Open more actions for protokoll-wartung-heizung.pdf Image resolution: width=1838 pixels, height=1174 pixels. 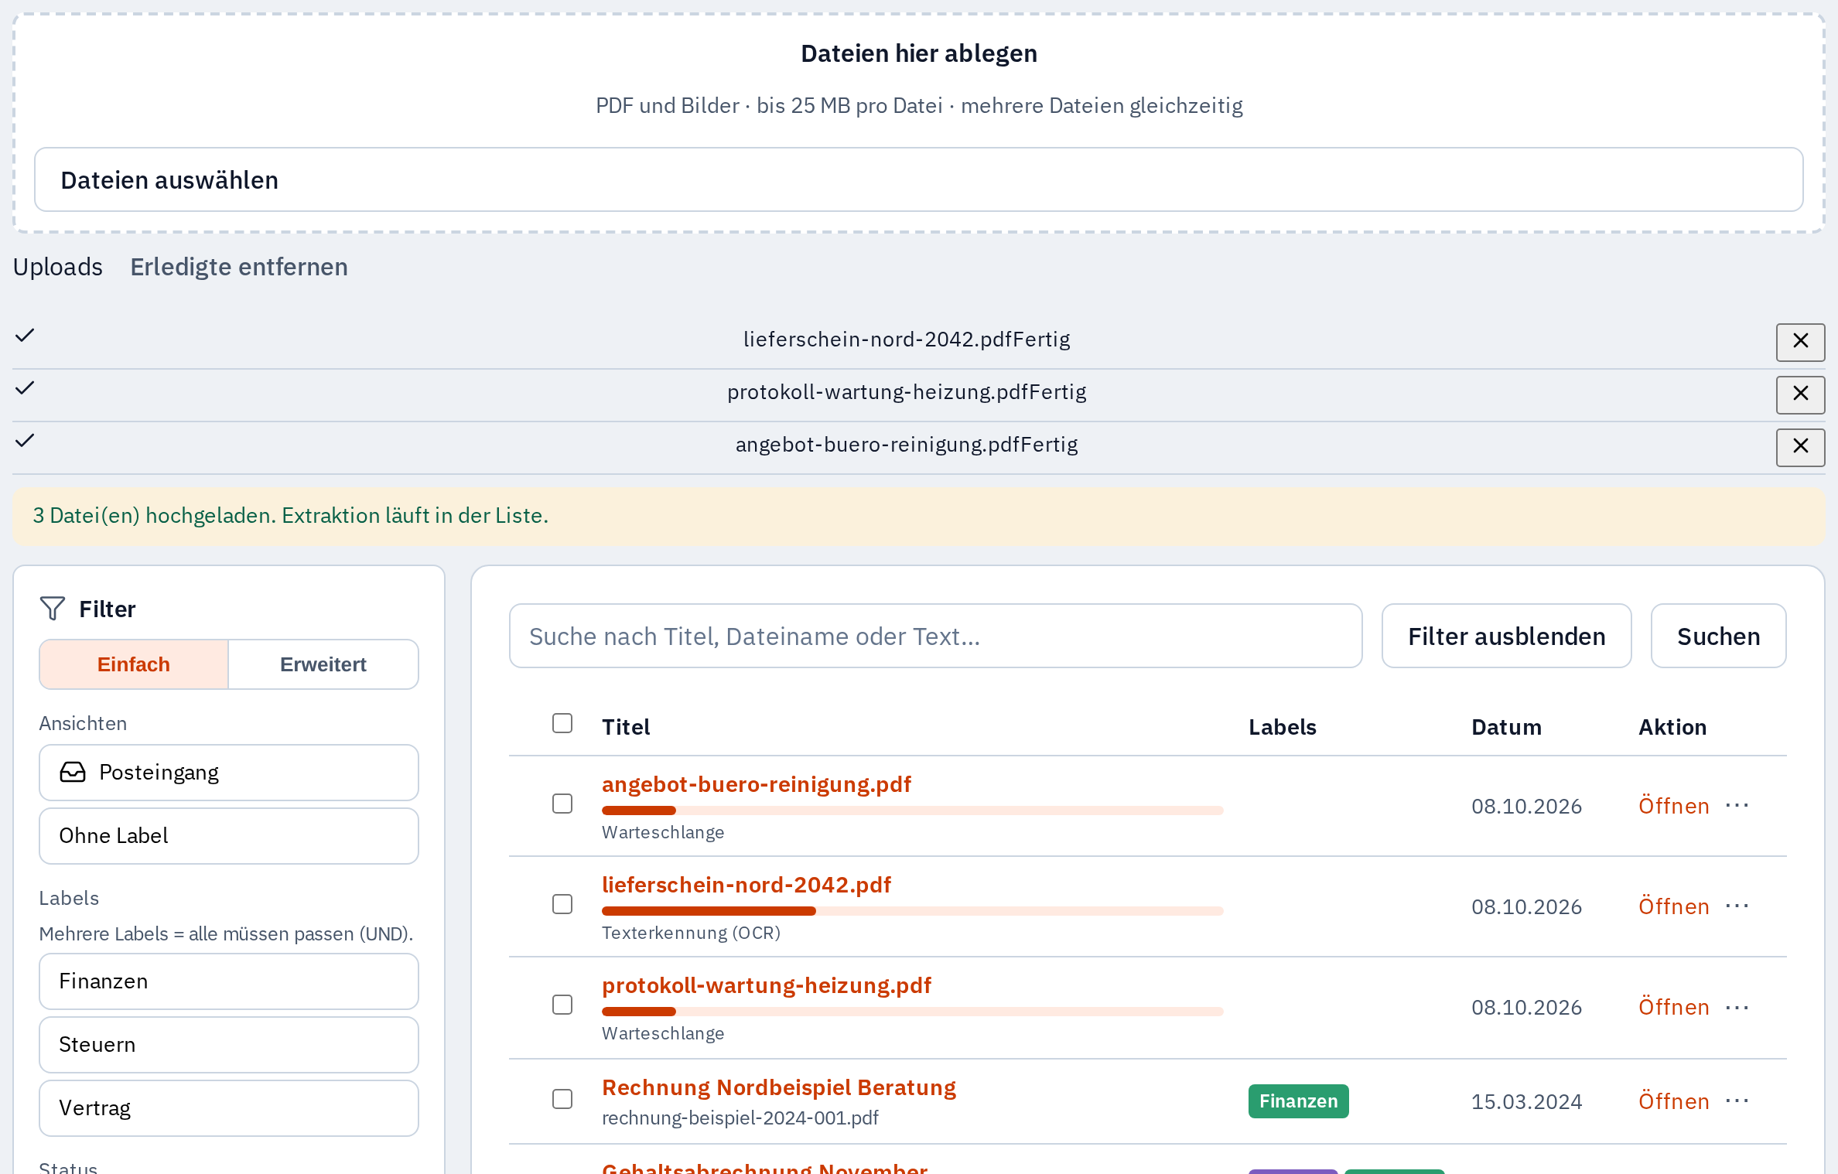pyautogui.click(x=1737, y=1007)
